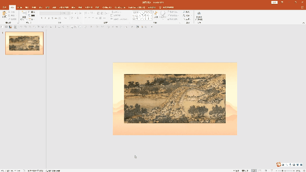Screen dimensions: 306x172
Task: Switch to the Insert tab
Action: [27, 8]
